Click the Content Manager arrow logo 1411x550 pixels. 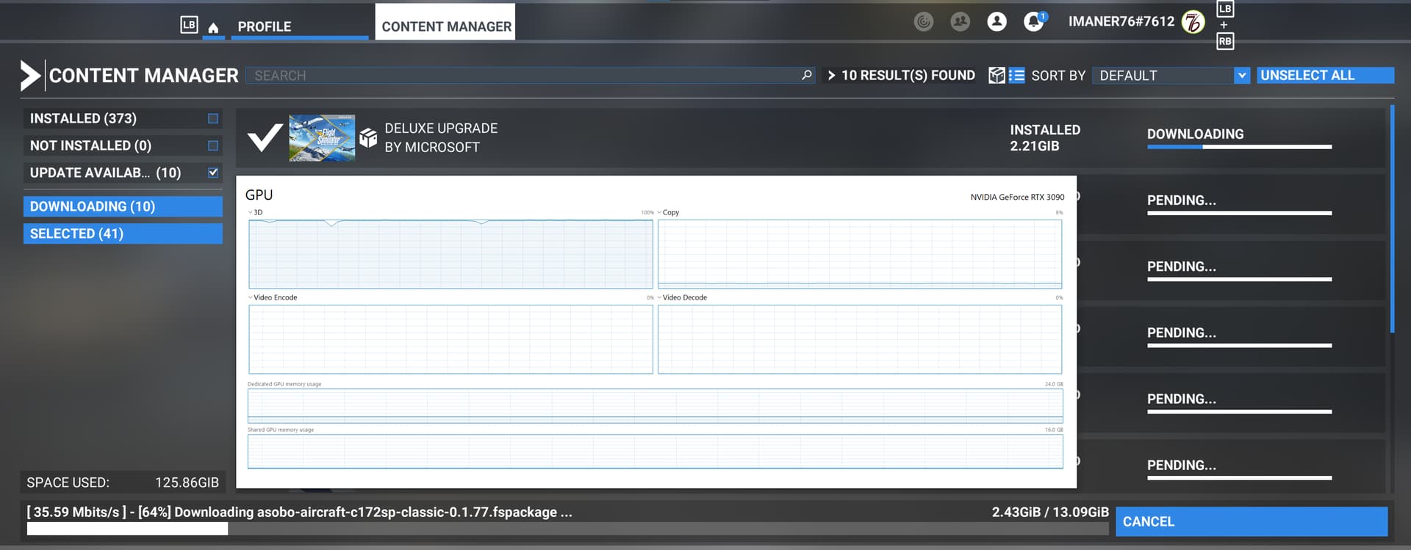point(30,75)
